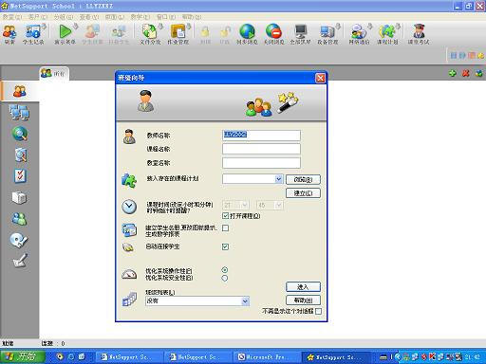Open the 教室 menu in menu bar
Screen dimensions: 486x364
tap(12, 17)
